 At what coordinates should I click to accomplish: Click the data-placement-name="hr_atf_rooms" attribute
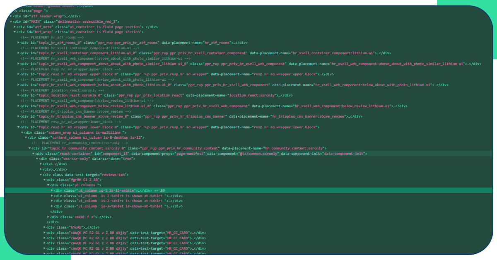pos(197,43)
